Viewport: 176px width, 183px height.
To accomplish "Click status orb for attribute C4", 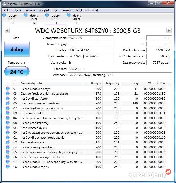I will coord(8,147).
